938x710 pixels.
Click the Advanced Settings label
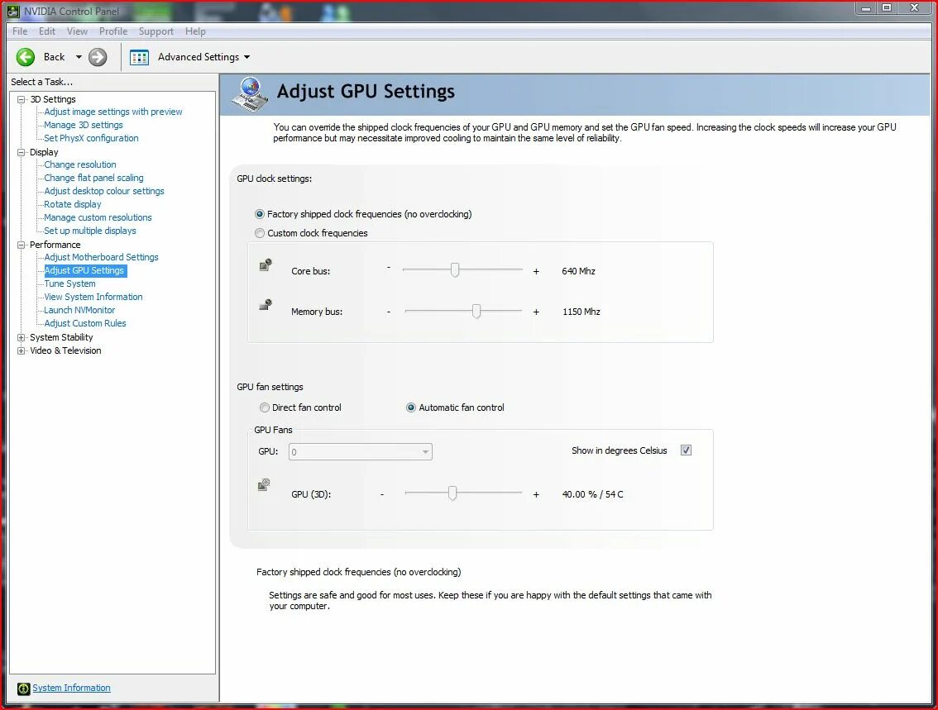click(x=198, y=57)
